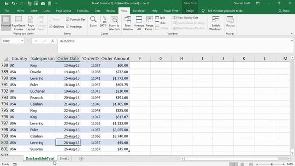Screen dimensions: 295x166
Task: Select the Order Date column header
Action: point(68,59)
